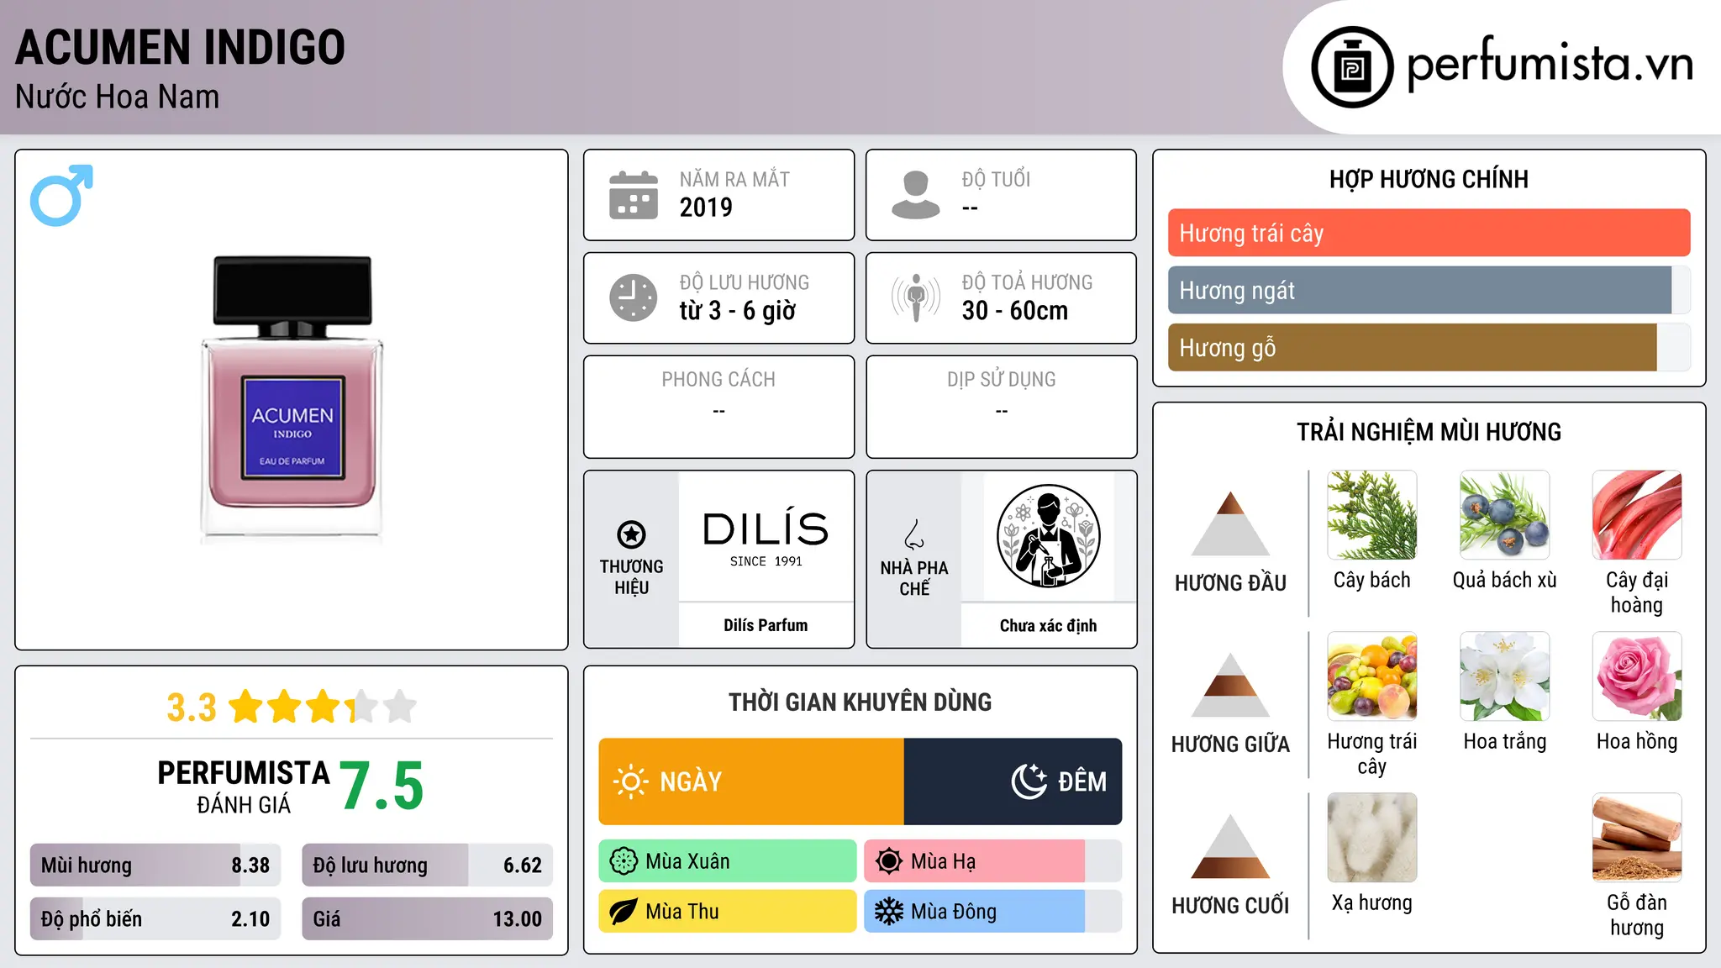Click the Độ phổ biến 2.10 score bar
1721x968 pixels.
point(155,919)
